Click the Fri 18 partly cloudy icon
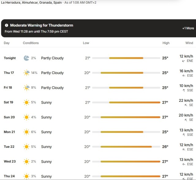196x180 pixels. 27,88
